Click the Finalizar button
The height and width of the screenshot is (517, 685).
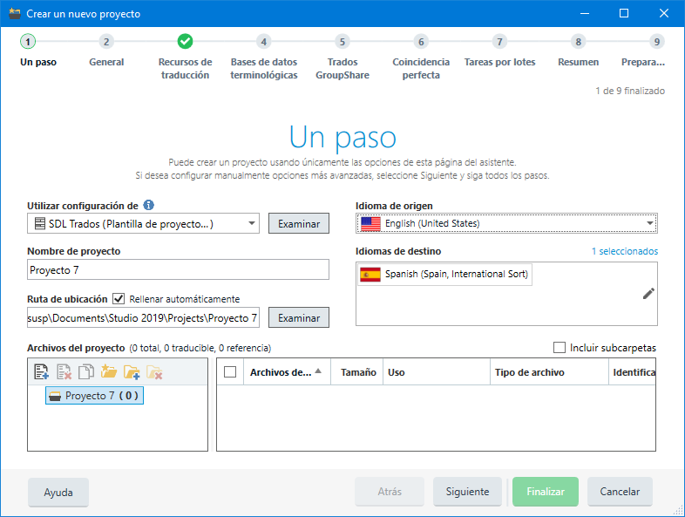pos(546,492)
